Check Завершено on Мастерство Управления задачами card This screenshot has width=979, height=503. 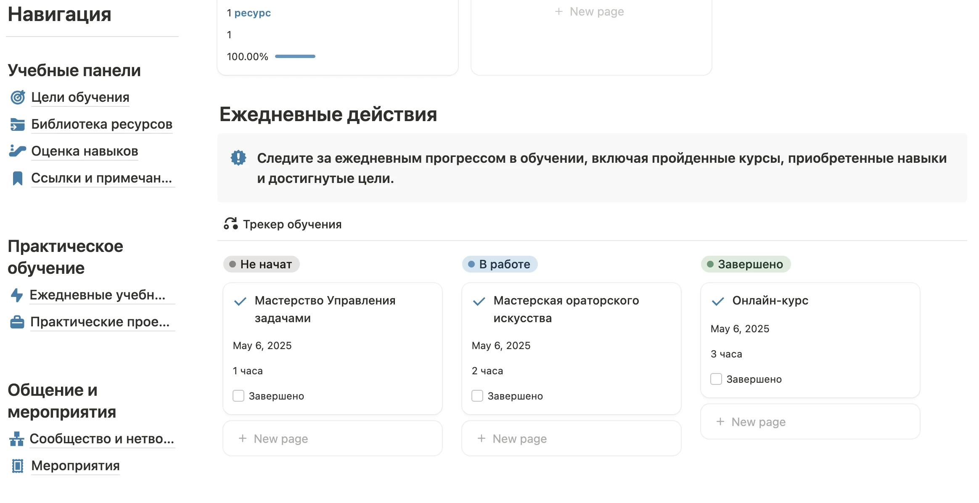point(238,396)
